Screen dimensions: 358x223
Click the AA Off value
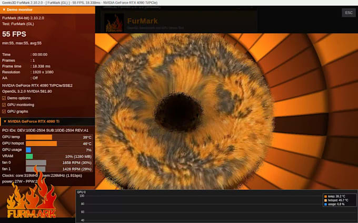[x=35, y=78]
